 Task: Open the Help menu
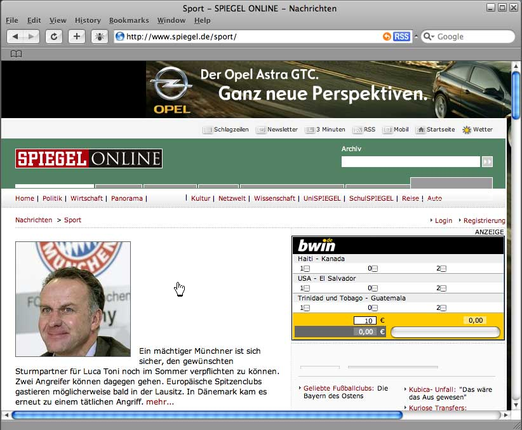tap(203, 20)
